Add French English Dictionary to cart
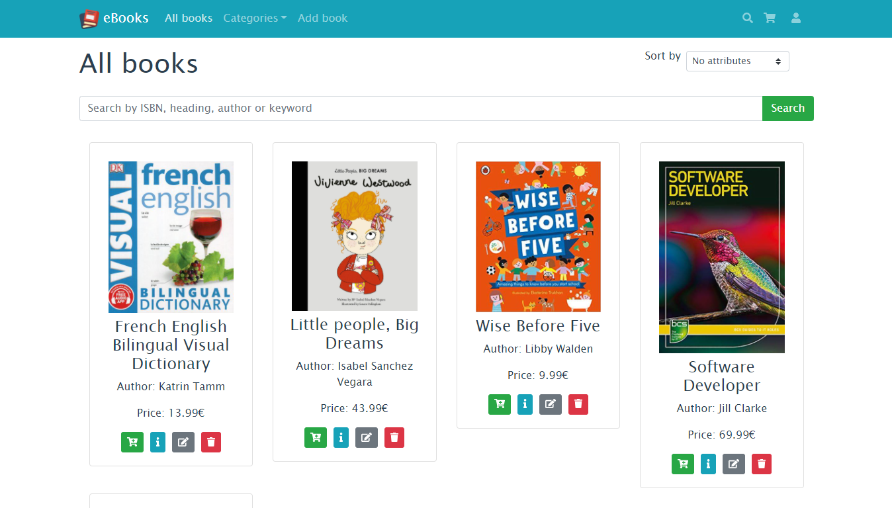 coord(132,442)
